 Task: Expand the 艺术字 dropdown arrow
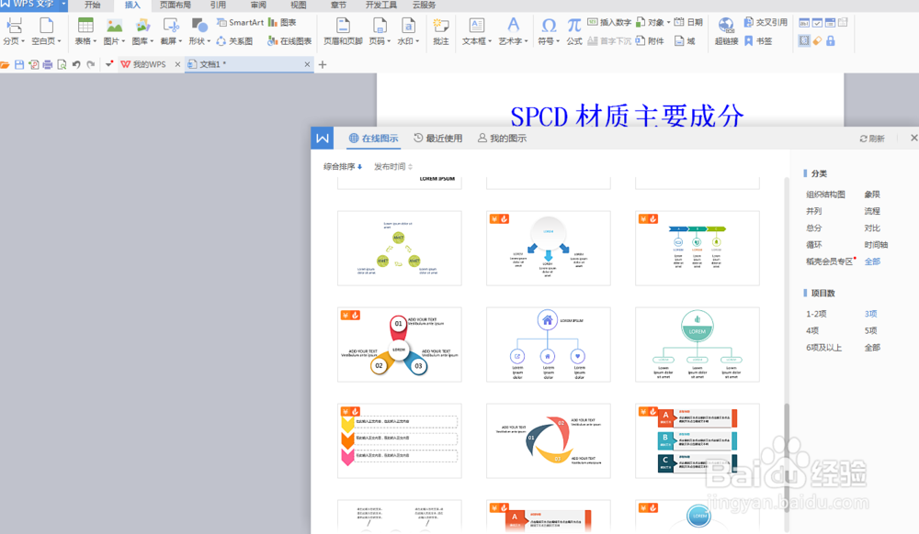527,41
